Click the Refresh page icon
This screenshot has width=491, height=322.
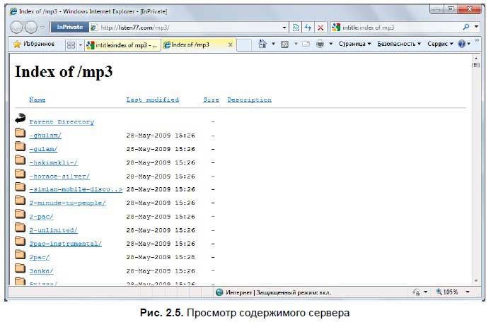pyautogui.click(x=308, y=28)
